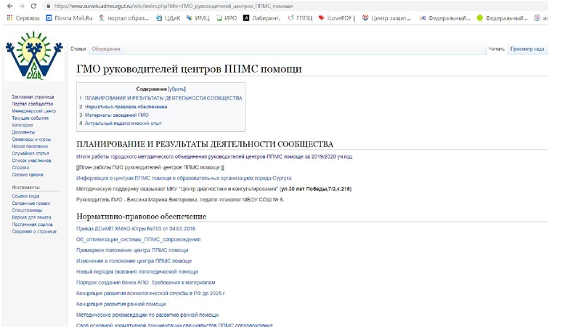
Task: Reload the page with refresh icon
Action: (33, 6)
